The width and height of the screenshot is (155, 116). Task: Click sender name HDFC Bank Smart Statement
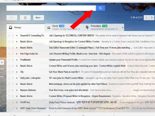click(x=33, y=108)
